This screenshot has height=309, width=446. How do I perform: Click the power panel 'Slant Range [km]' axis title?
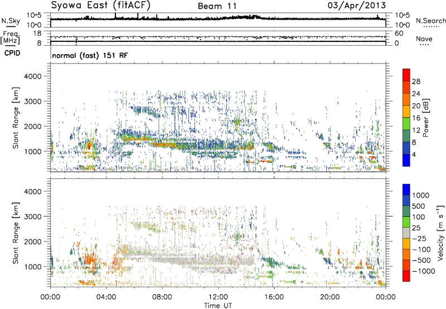click(x=16, y=118)
